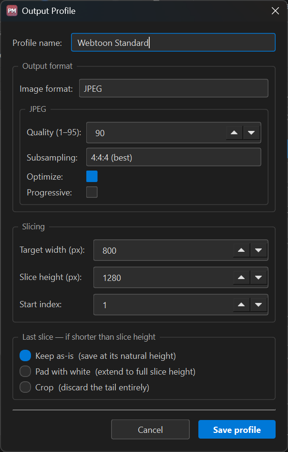Click the 'Quality (1–95):' label
Image resolution: width=288 pixels, height=452 pixels.
pyautogui.click(x=54, y=132)
